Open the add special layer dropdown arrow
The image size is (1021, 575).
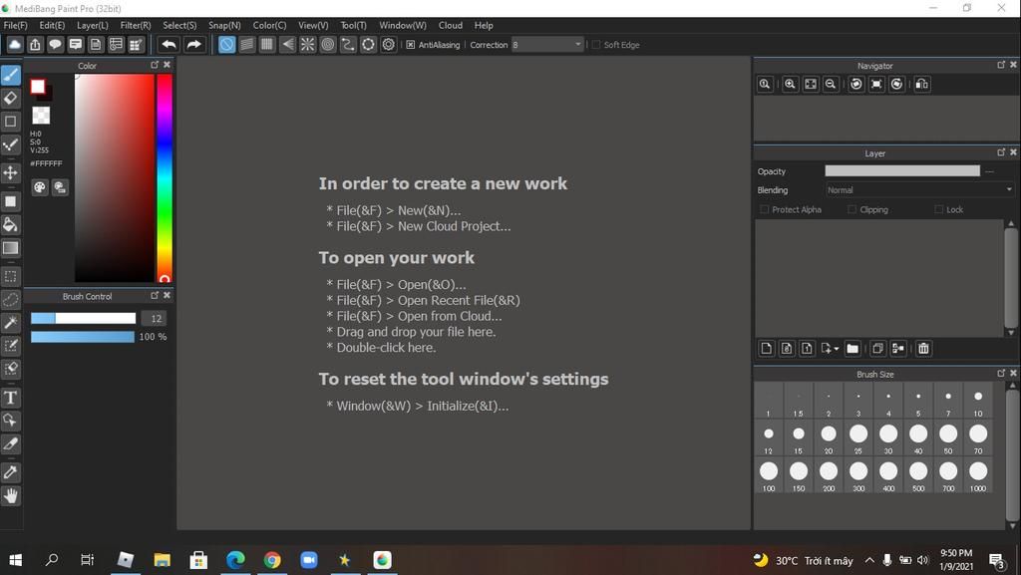pos(837,349)
